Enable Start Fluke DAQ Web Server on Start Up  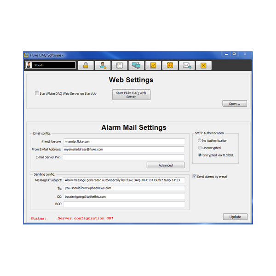(37, 93)
